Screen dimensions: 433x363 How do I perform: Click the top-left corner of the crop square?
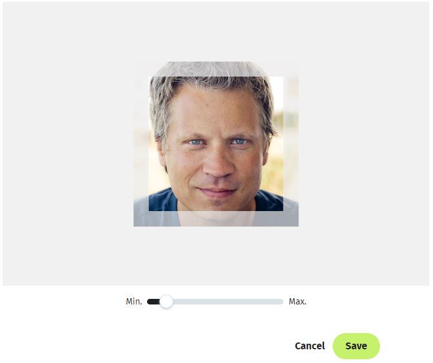[149, 77]
